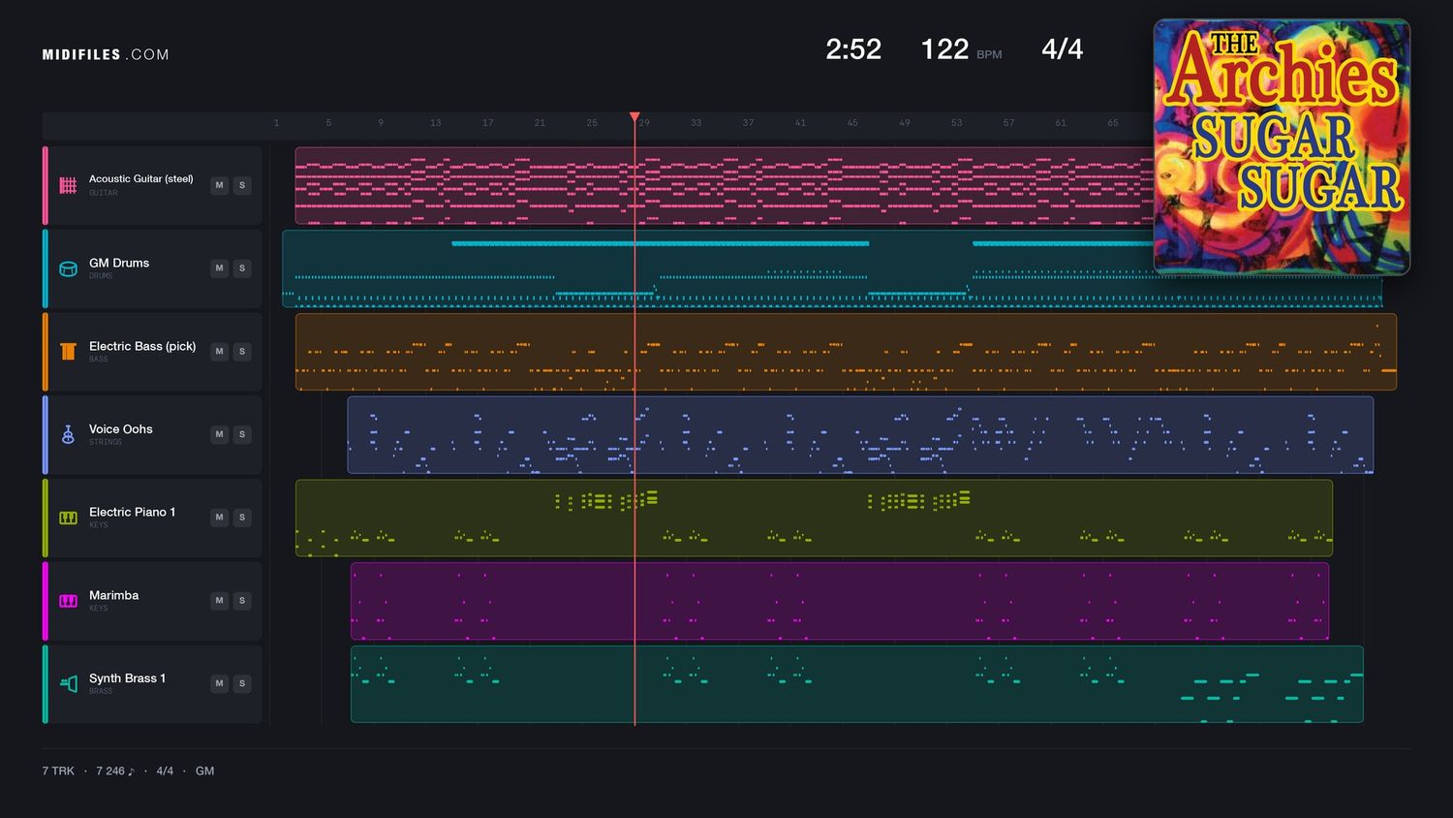Click the Voice Oohs track icon

[x=68, y=434]
